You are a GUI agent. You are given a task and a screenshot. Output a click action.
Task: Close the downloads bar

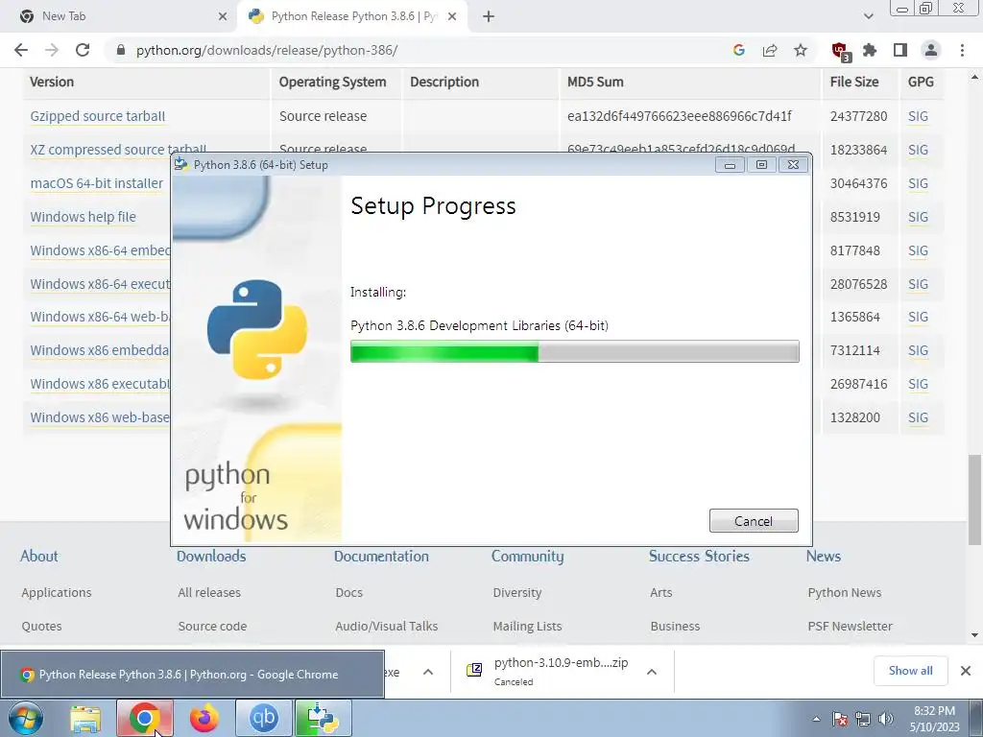point(966,671)
